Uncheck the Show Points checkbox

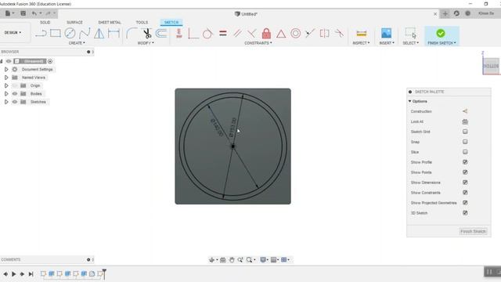(465, 172)
